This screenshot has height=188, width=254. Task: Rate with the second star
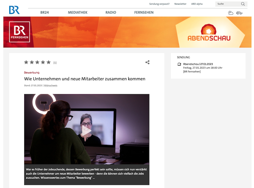click(32, 62)
